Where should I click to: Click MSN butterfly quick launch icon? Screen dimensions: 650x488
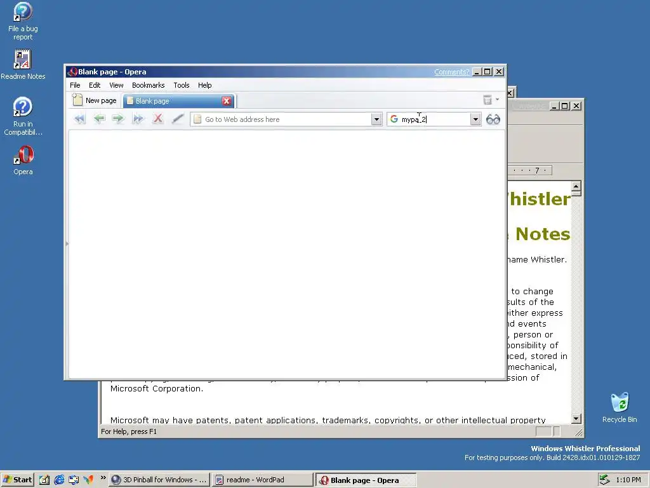[88, 480]
